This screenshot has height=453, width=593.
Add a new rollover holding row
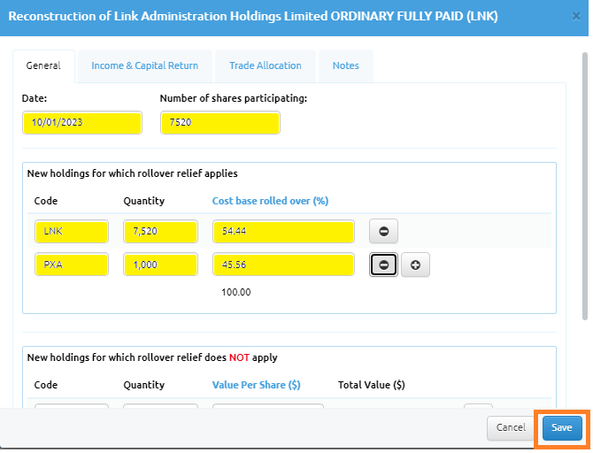[415, 265]
